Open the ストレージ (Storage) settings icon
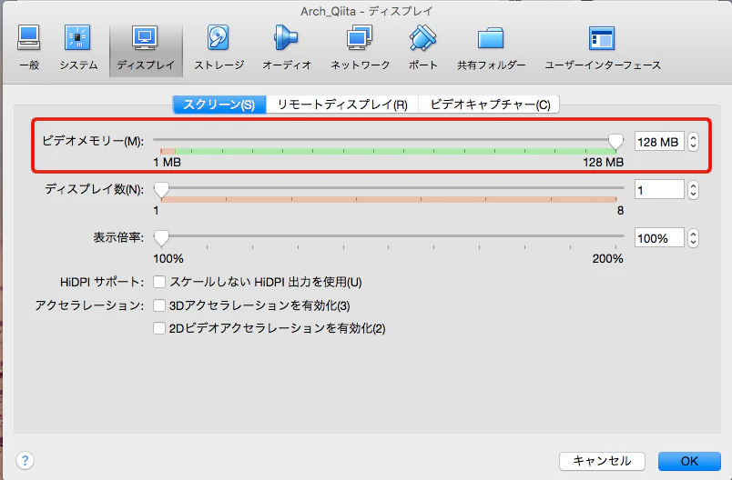Viewport: 732px width, 480px height. click(219, 47)
